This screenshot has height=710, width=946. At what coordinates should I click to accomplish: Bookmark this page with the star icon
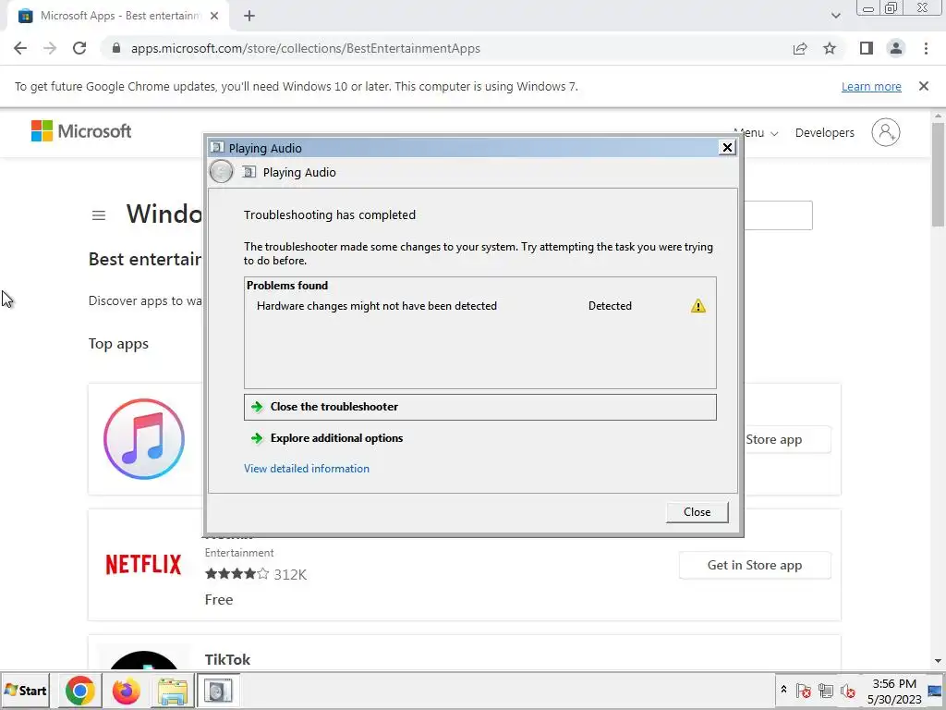pos(830,48)
